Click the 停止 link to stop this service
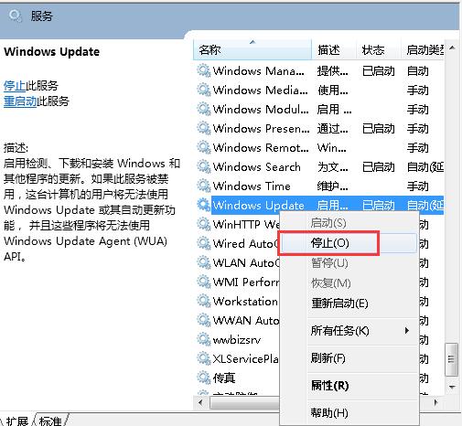The image size is (462, 426). tap(15, 86)
